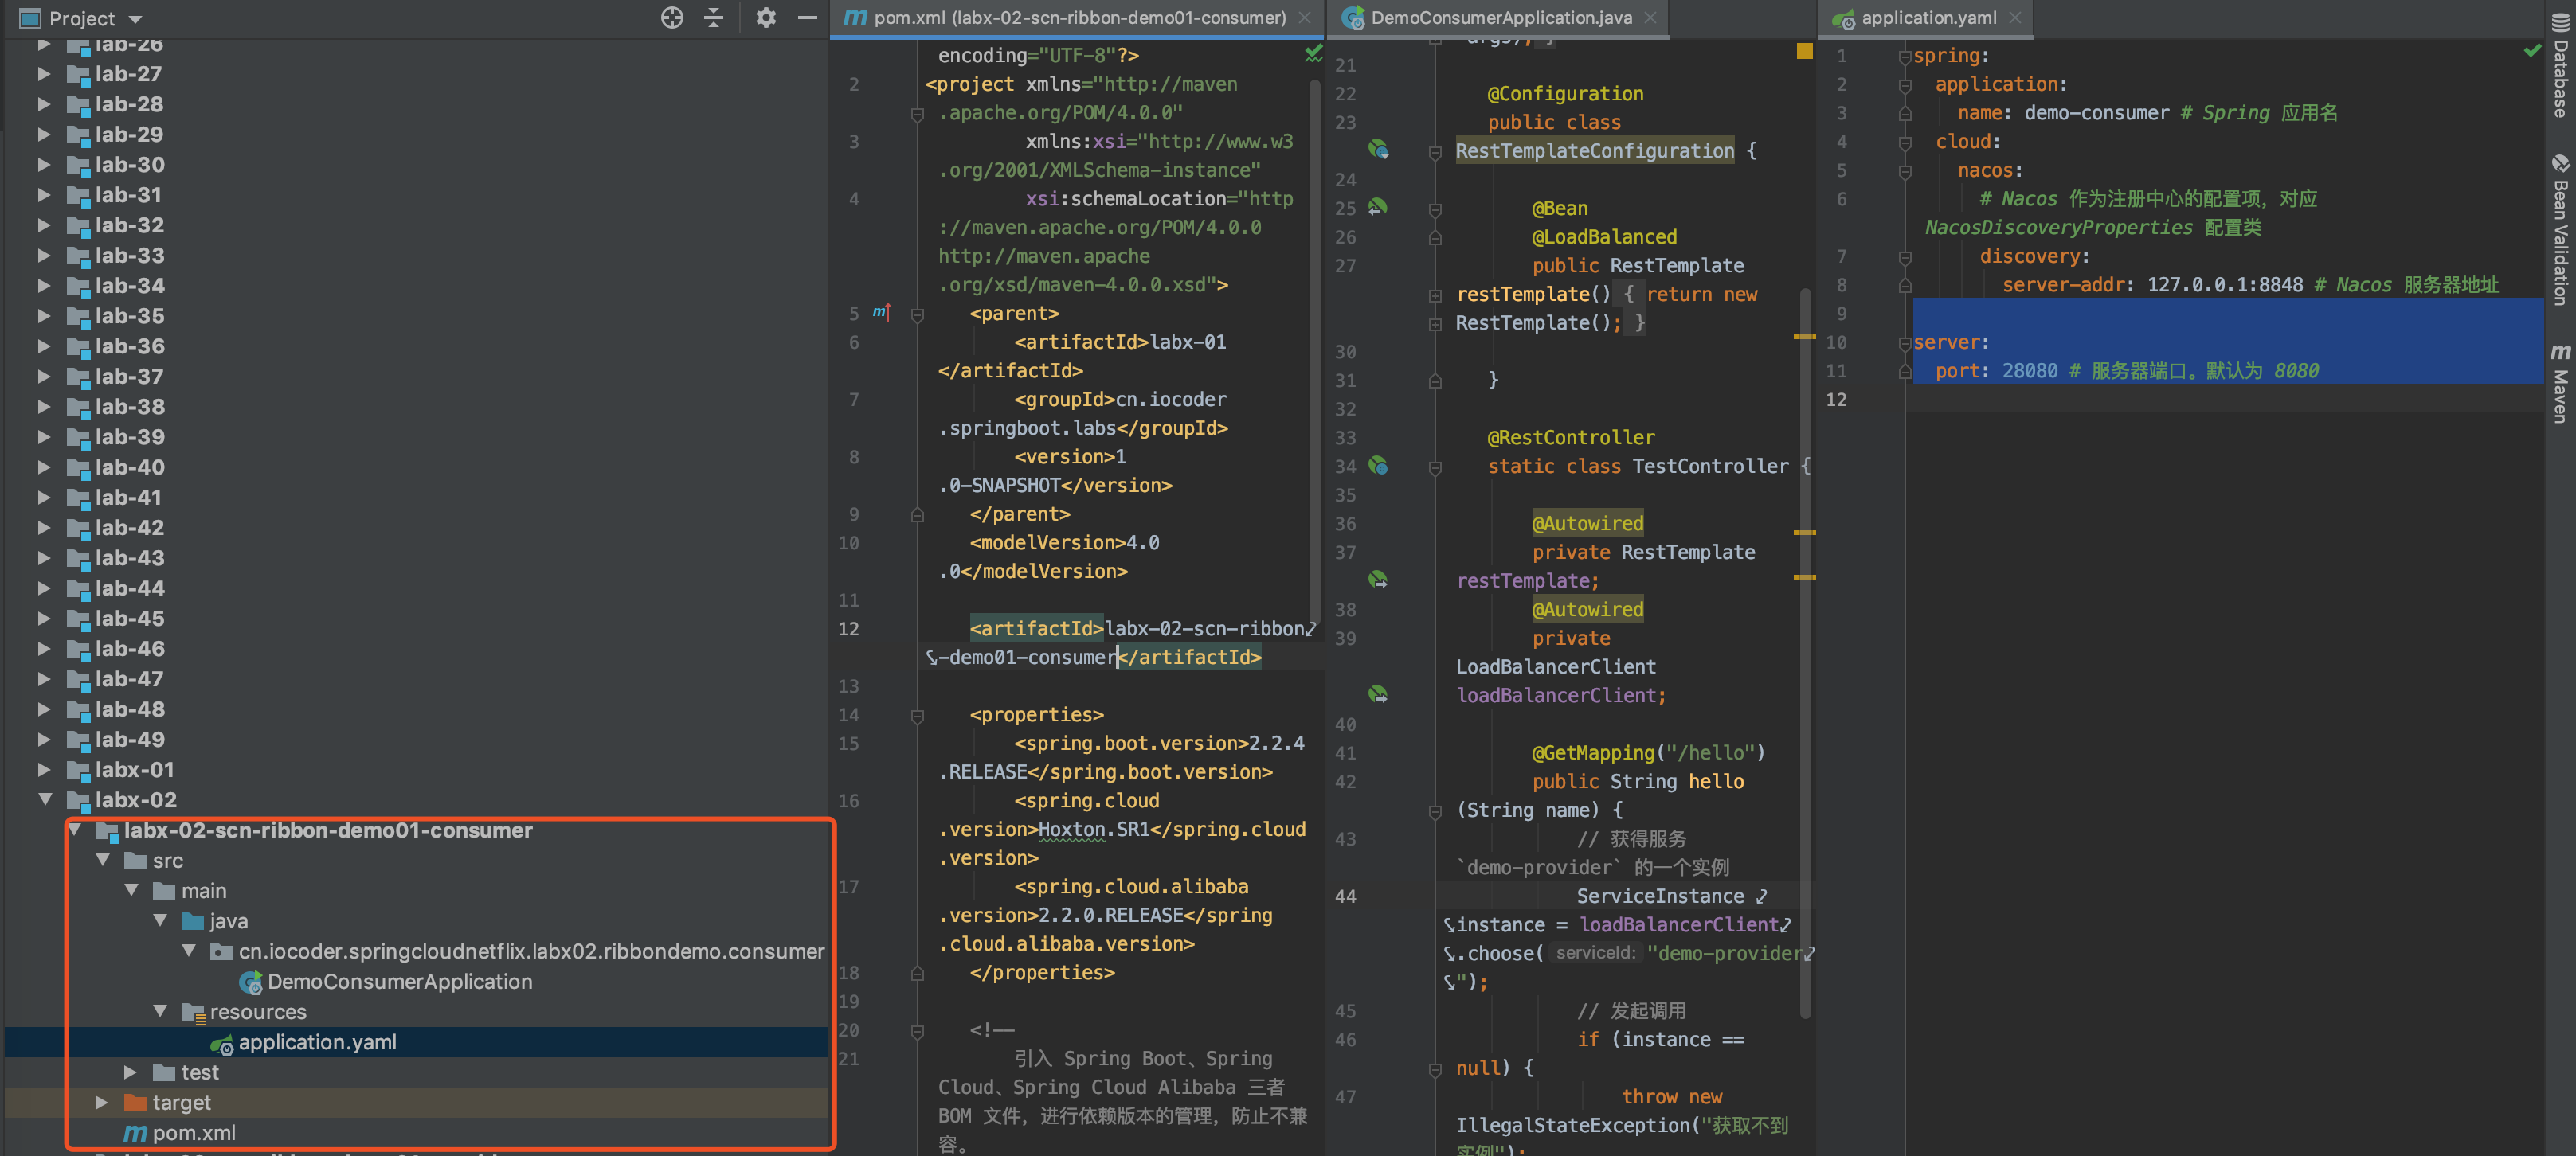Expand the labx-01 module
The height and width of the screenshot is (1156, 2576).
point(44,769)
